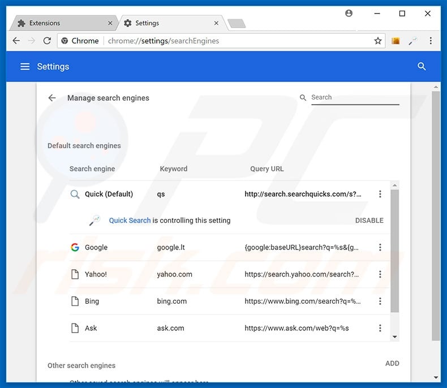447x388 pixels.
Task: Open more actions for Quick (Default)
Action: pyautogui.click(x=380, y=194)
